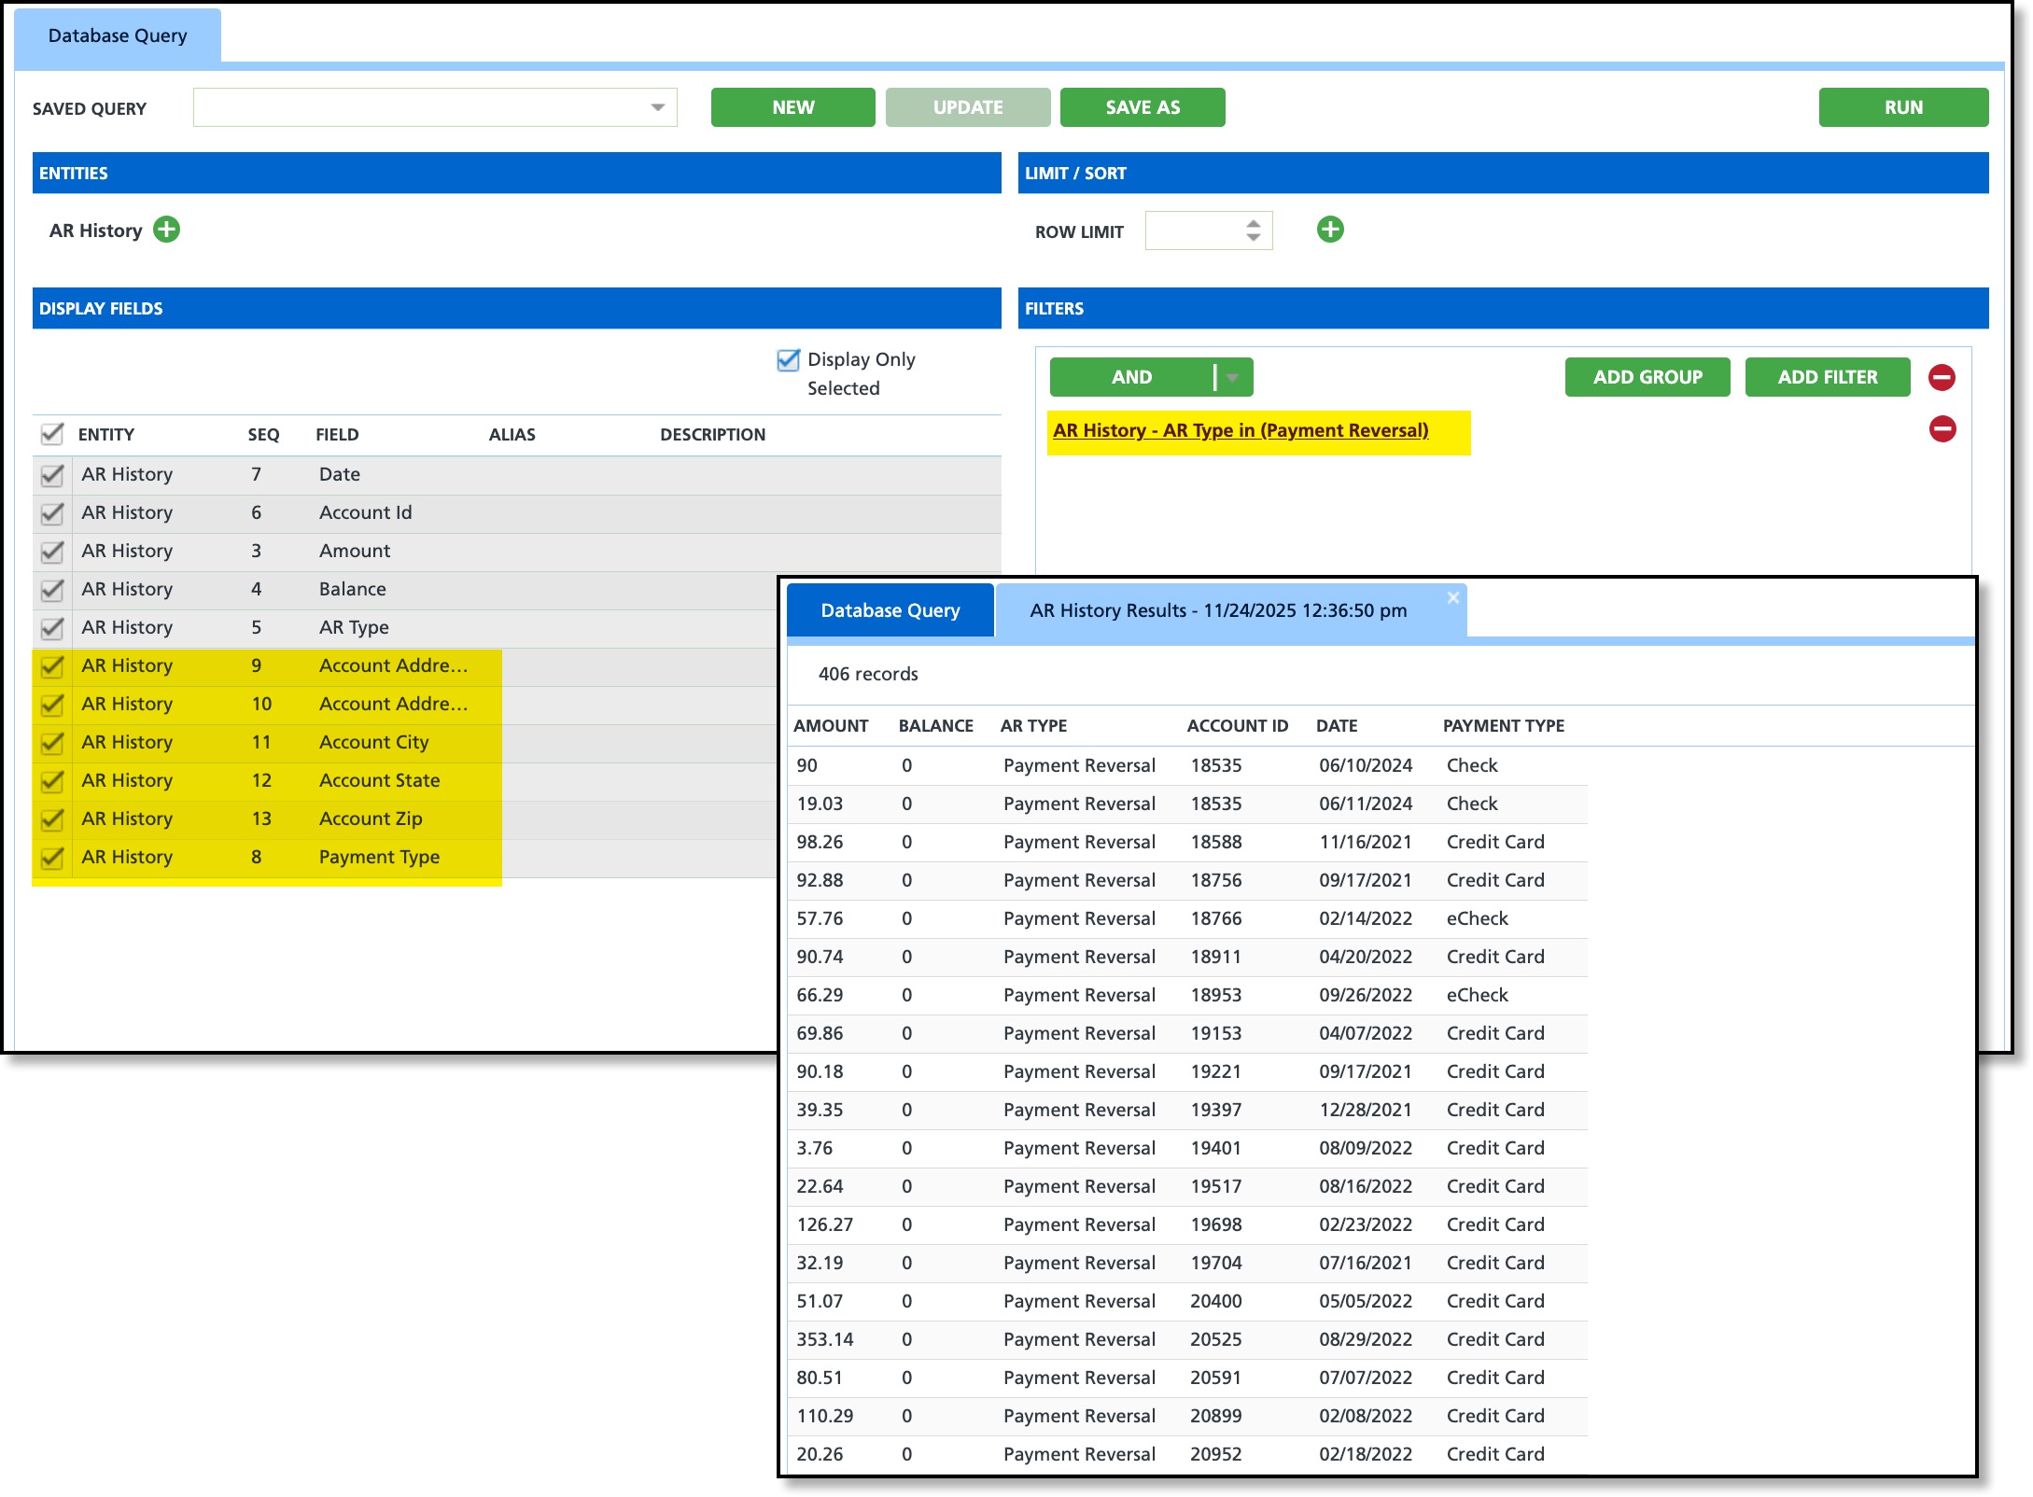Select the AR History Results tab
The image size is (2033, 1497).
pos(1217,610)
